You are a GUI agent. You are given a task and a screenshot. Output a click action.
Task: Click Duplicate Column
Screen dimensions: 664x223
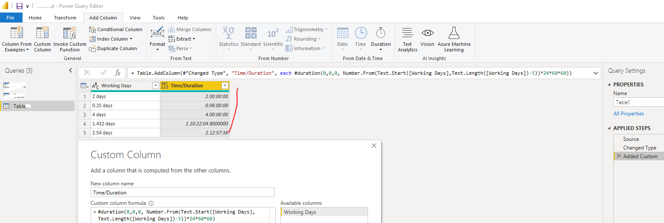tap(113, 48)
